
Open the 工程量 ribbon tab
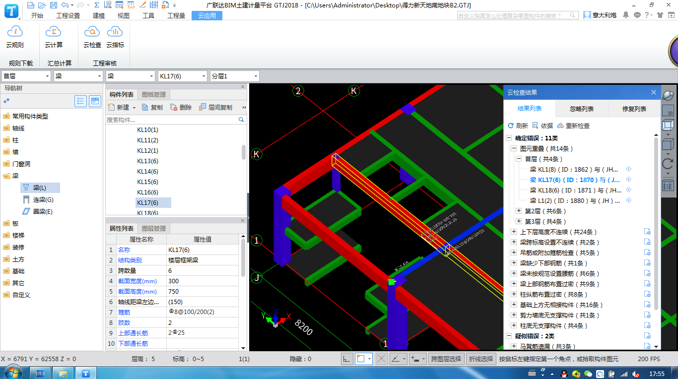click(176, 15)
